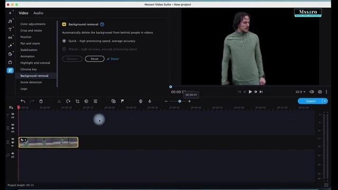The width and height of the screenshot is (338, 190).
Task: Switch to the Audio tab
Action: tap(39, 13)
